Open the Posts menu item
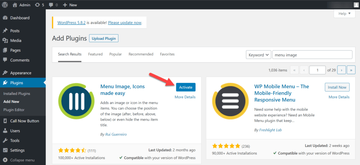 coord(15,31)
